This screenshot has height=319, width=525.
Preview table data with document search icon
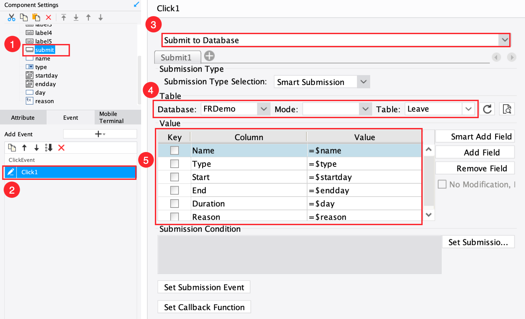coord(507,109)
